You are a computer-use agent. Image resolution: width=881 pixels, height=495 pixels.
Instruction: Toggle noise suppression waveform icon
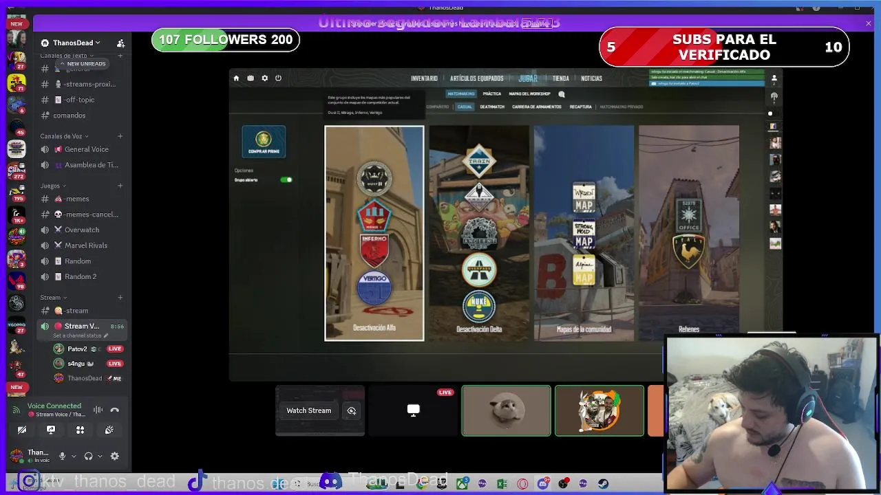[98, 410]
